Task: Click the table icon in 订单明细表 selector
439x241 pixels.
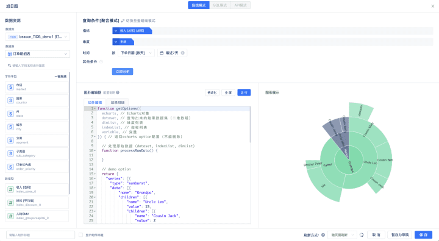Action: click(x=10, y=54)
